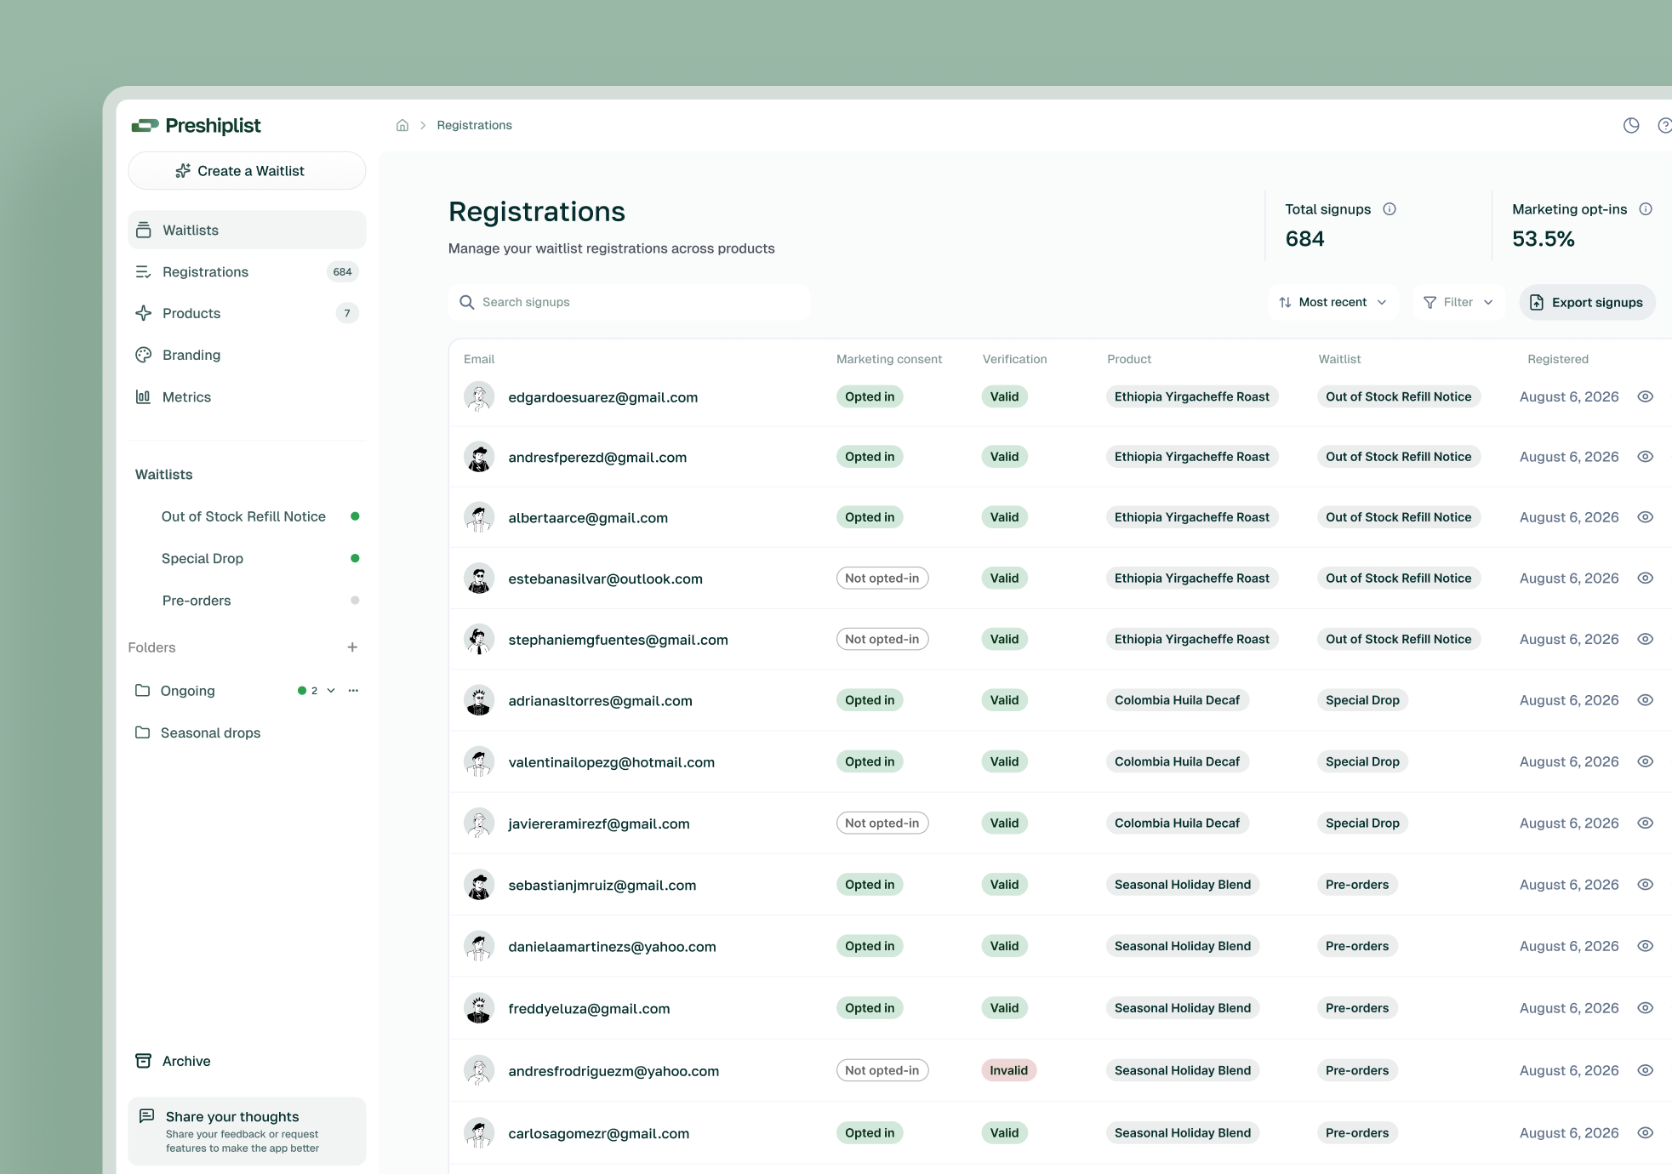Click the Registrations breadcrumb link
This screenshot has width=1672, height=1174.
(474, 125)
